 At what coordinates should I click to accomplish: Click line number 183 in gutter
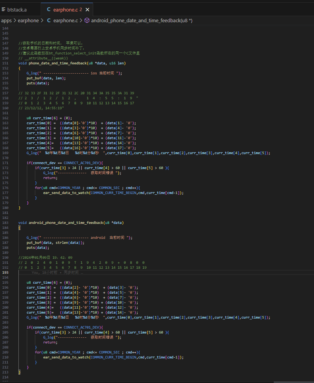coord(5,223)
